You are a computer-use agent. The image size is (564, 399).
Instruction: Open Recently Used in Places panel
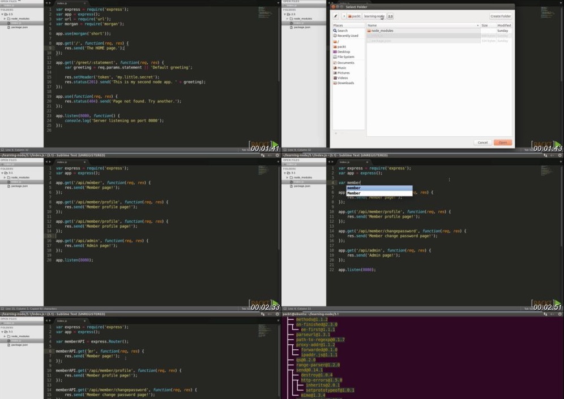[347, 36]
